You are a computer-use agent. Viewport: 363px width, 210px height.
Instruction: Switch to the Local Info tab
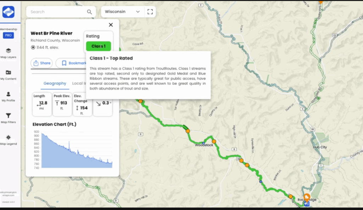(x=79, y=83)
